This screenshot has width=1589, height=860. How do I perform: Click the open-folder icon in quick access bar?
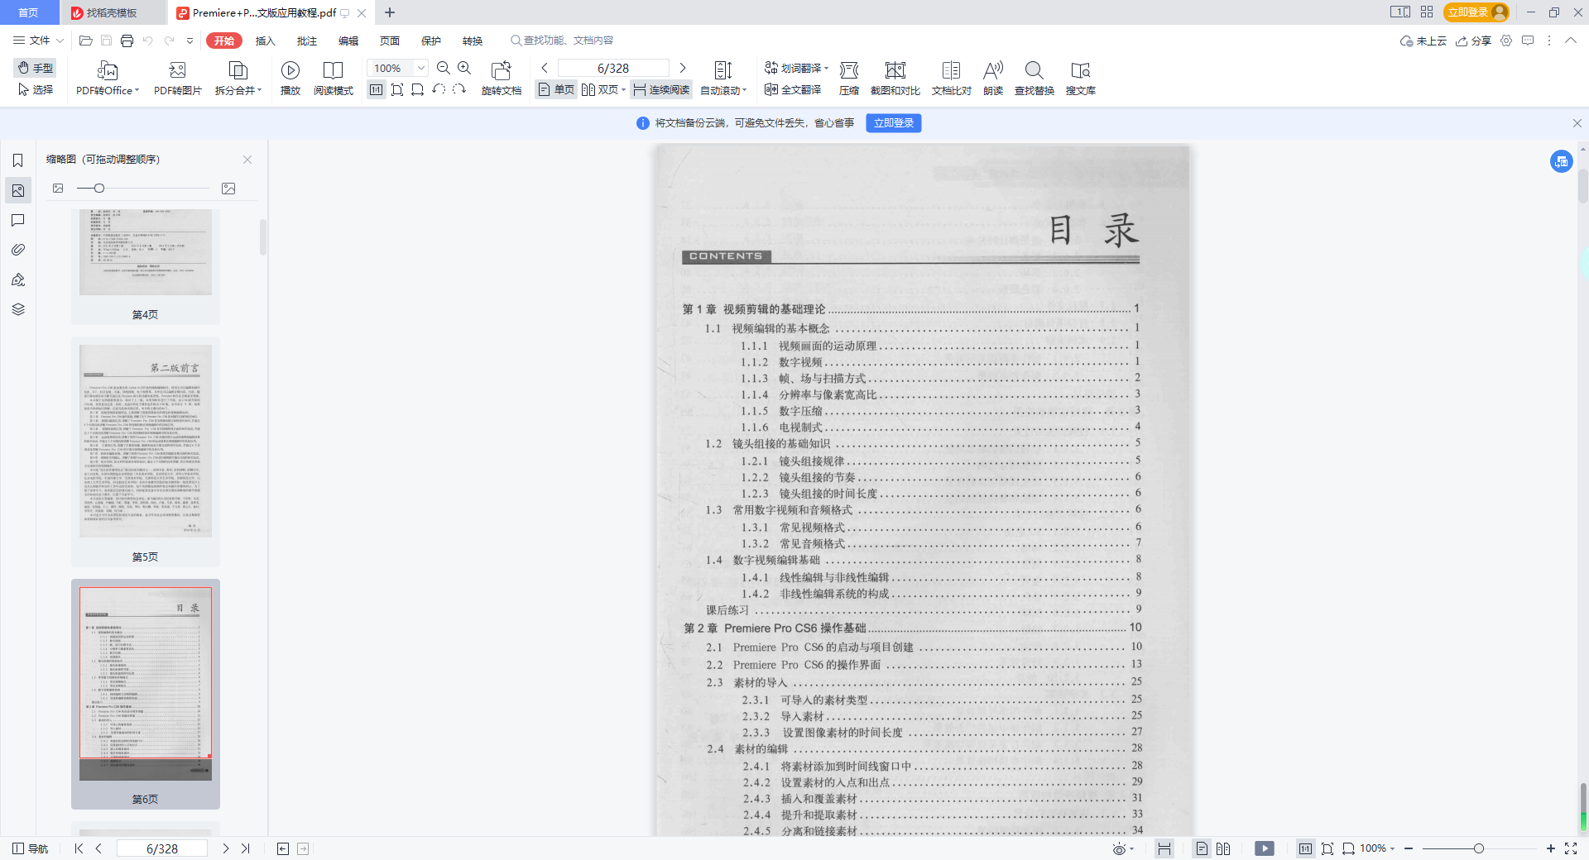(x=85, y=41)
